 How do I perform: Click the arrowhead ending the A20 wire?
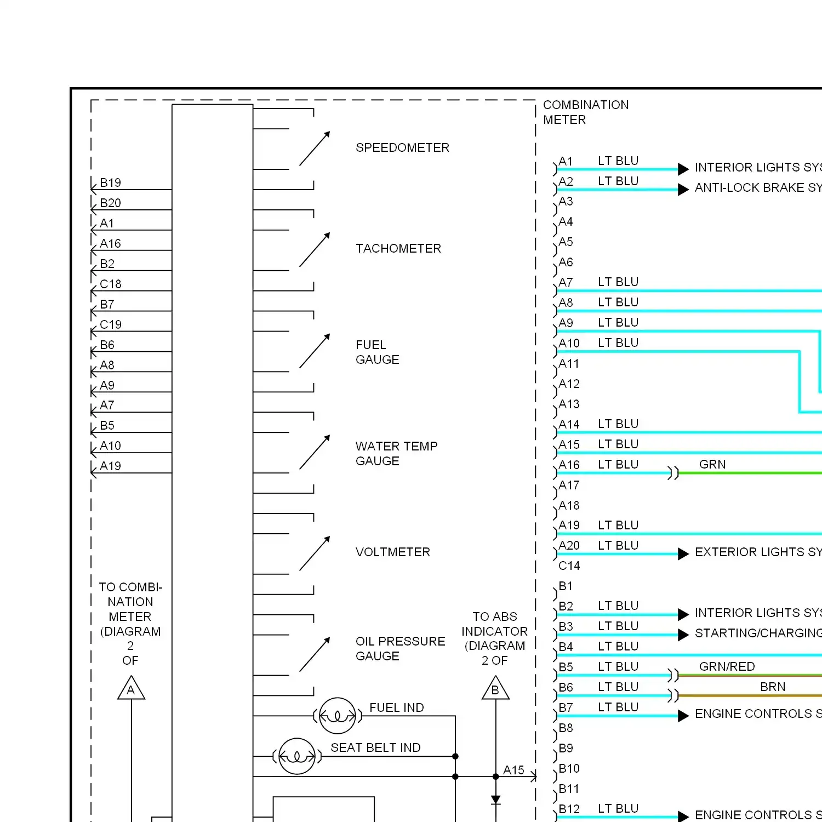(683, 554)
